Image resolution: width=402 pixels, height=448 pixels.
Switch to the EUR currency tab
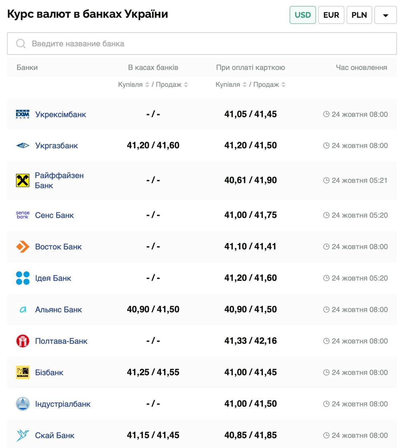point(331,15)
